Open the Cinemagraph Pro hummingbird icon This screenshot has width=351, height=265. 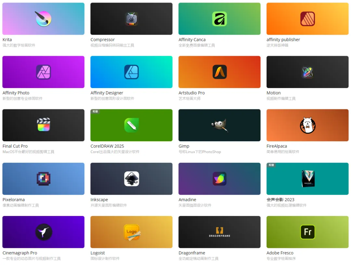(x=44, y=232)
